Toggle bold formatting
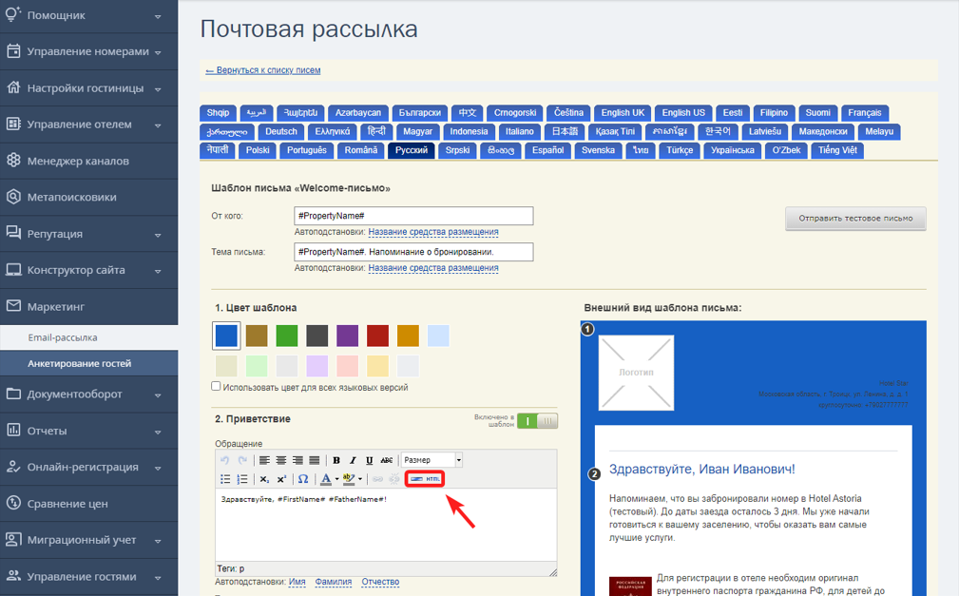The image size is (959, 596). tap(336, 460)
